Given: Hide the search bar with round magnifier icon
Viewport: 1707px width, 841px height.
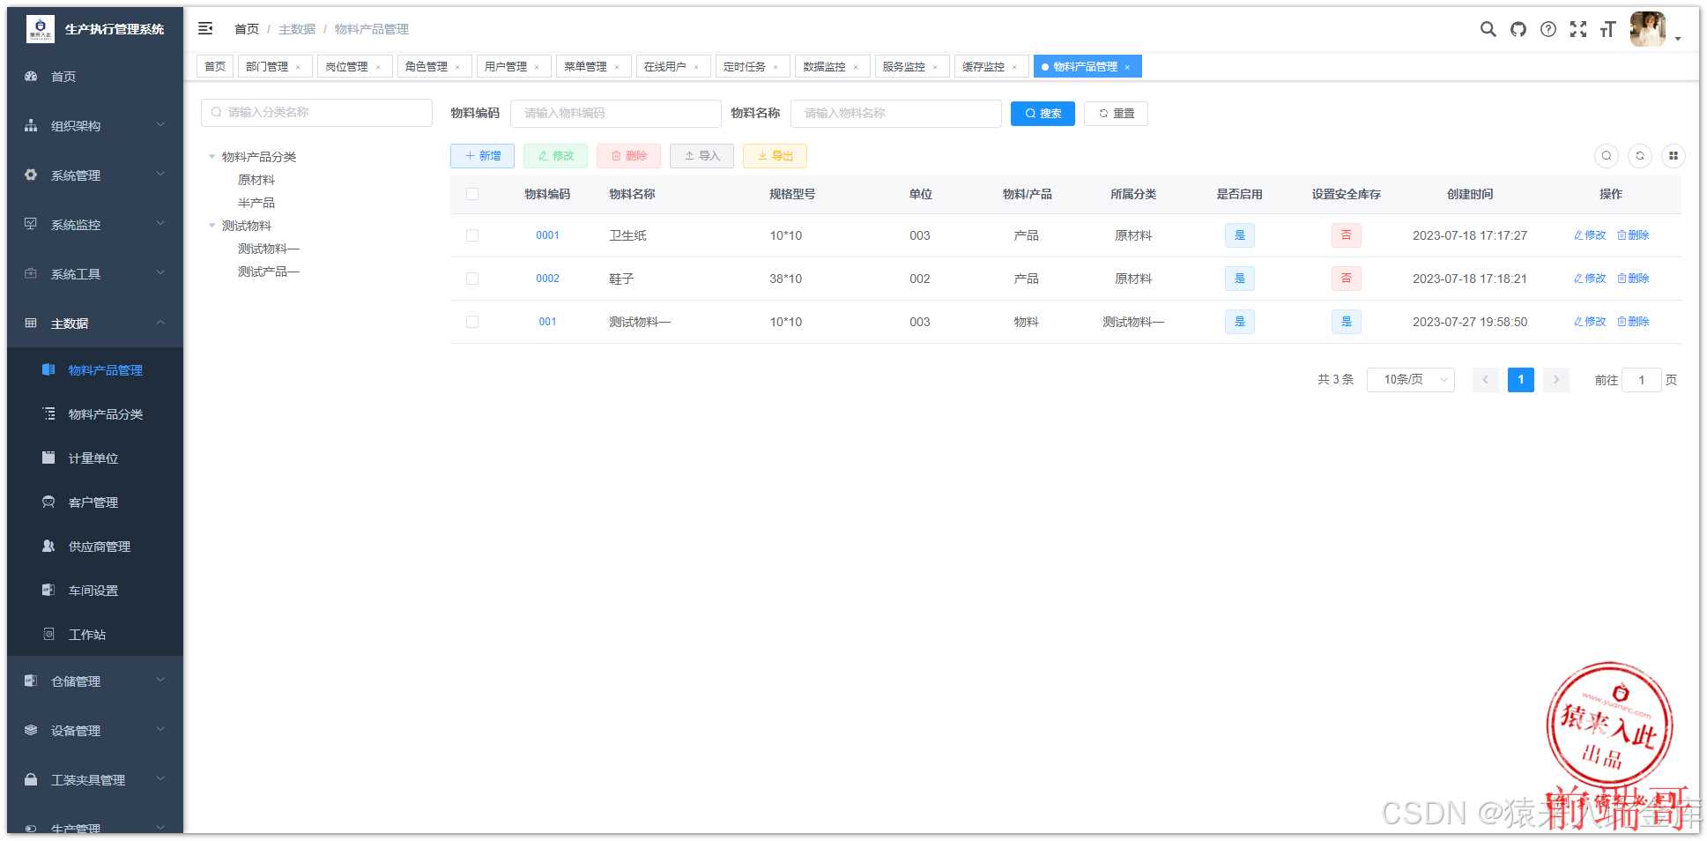Looking at the screenshot, I should tap(1607, 156).
